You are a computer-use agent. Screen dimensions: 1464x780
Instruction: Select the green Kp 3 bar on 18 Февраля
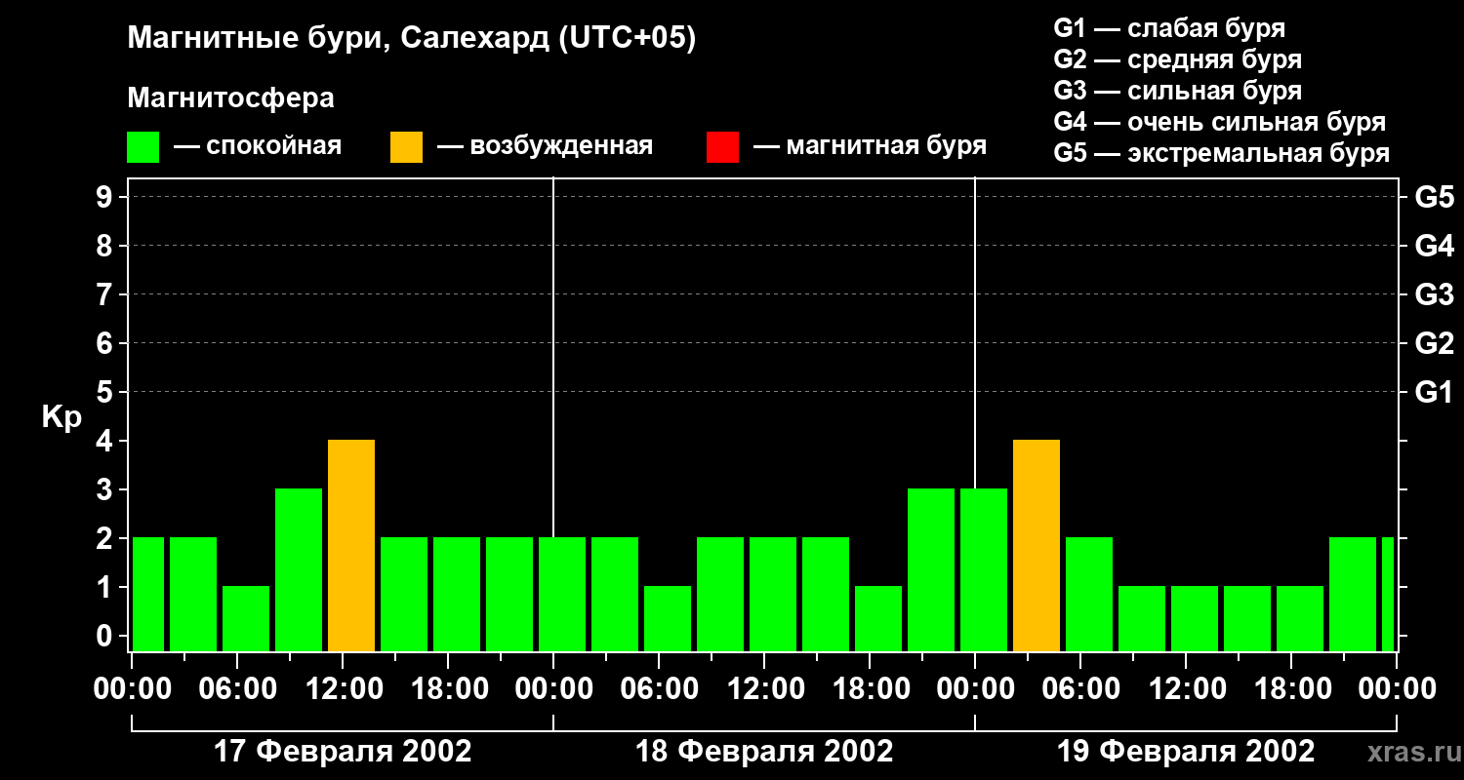click(x=931, y=570)
